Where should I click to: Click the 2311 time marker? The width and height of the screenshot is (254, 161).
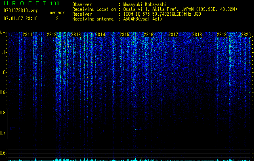pos(27,35)
